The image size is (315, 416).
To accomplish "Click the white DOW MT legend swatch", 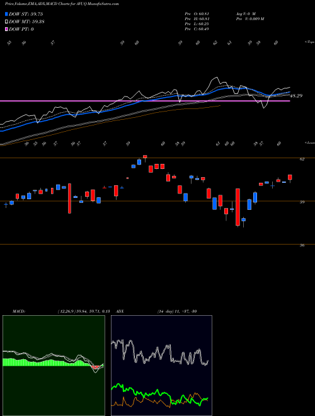I will click(x=7, y=22).
